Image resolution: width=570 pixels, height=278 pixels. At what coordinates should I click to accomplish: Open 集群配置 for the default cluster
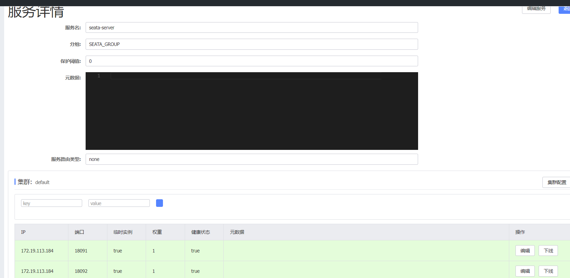(557, 182)
